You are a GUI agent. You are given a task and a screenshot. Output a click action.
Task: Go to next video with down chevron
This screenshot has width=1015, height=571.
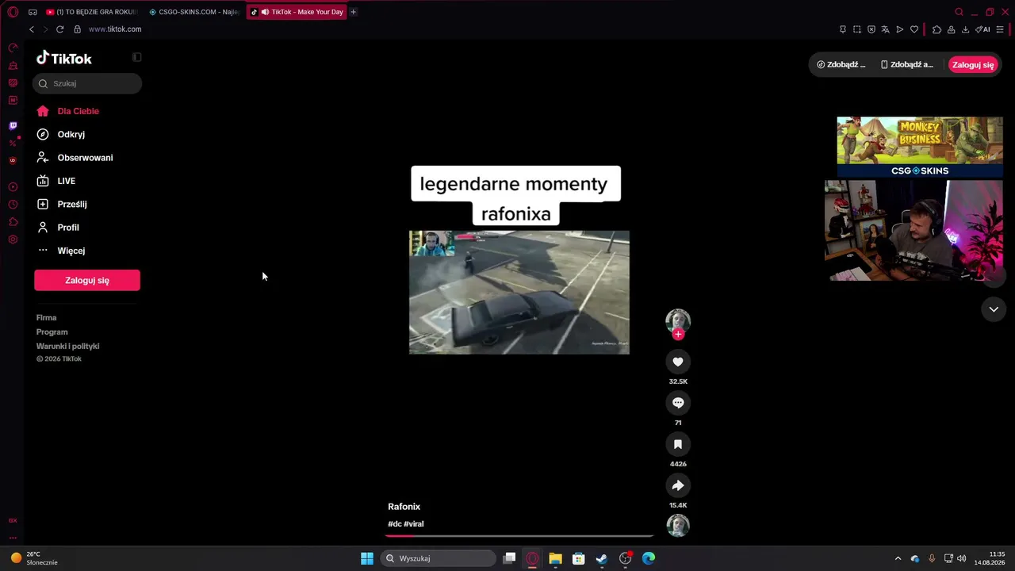(x=994, y=309)
